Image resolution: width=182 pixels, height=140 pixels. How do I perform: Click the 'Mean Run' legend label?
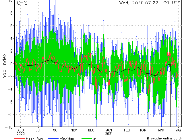[34, 139]
